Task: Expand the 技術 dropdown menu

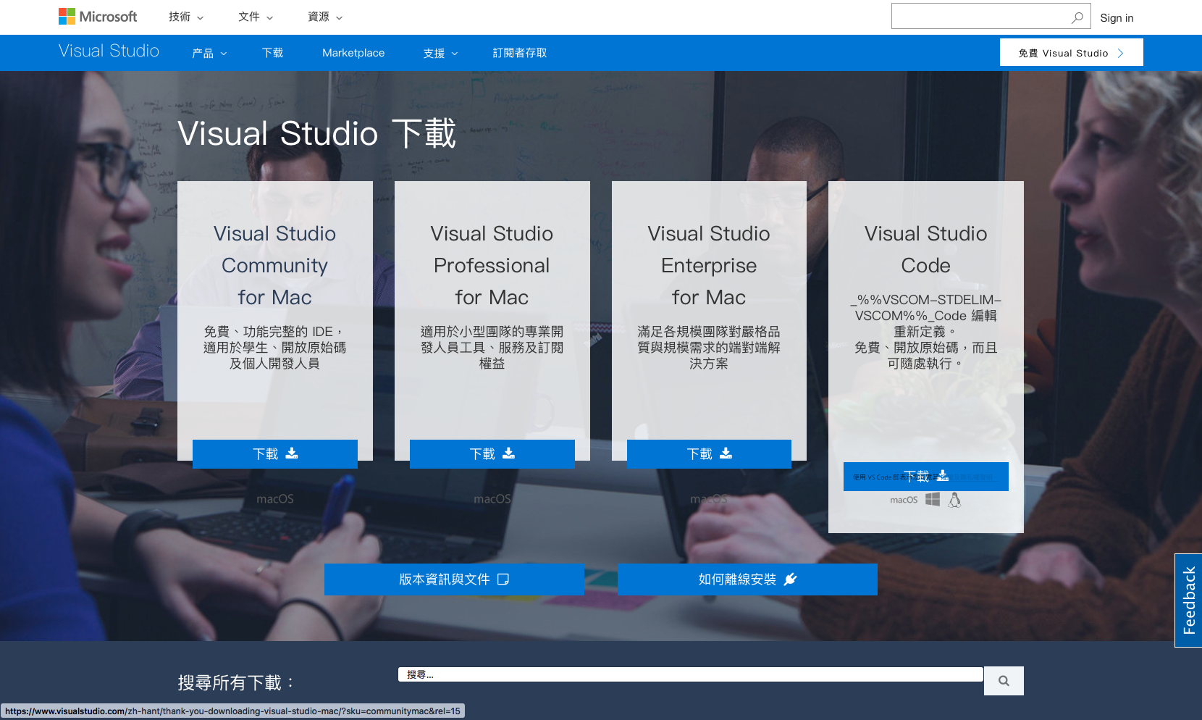Action: click(x=186, y=17)
